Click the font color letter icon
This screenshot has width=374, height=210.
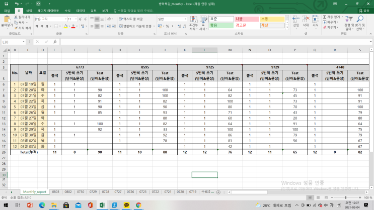click(73, 26)
